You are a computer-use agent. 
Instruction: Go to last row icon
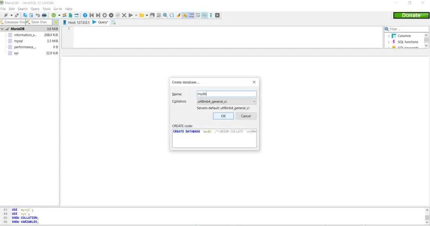[x=98, y=15]
